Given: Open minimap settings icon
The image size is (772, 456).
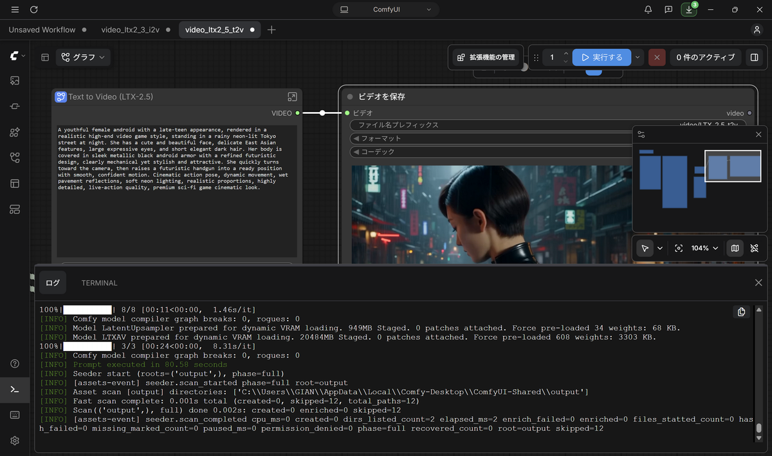Looking at the screenshot, I should [641, 135].
